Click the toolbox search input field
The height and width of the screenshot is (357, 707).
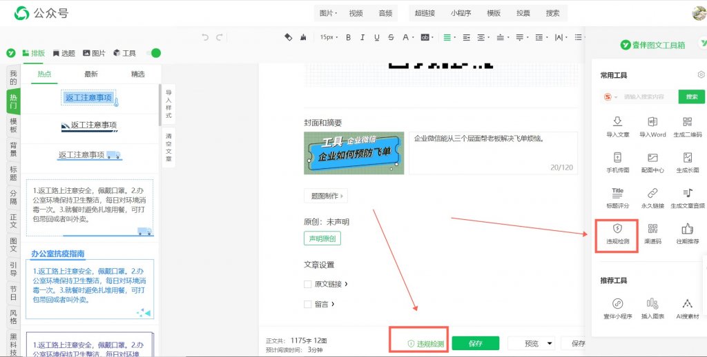click(649, 96)
